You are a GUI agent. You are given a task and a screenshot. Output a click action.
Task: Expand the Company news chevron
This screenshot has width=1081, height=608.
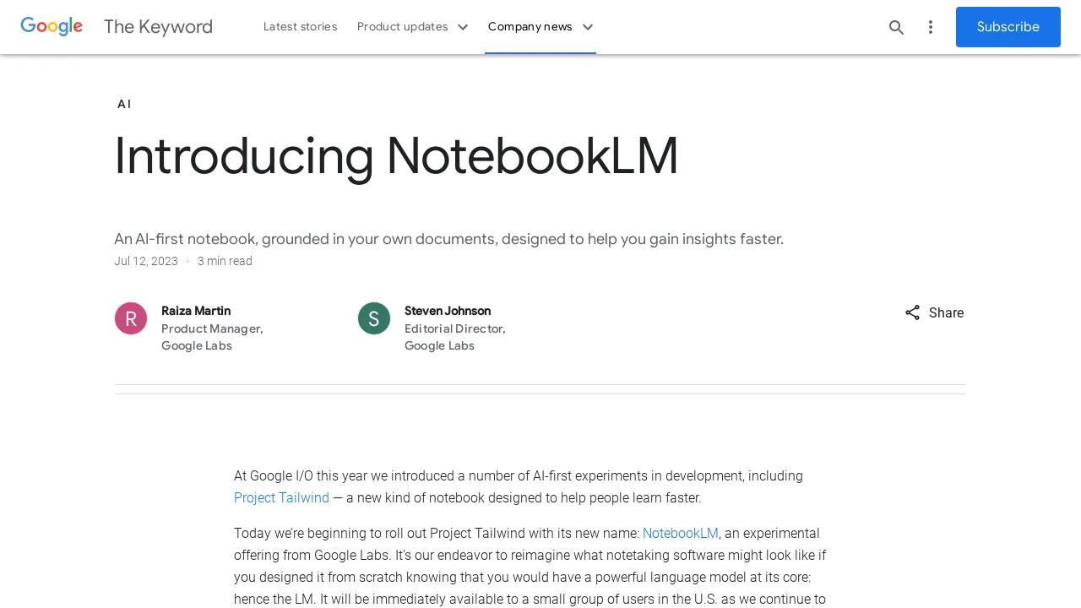[x=588, y=27]
